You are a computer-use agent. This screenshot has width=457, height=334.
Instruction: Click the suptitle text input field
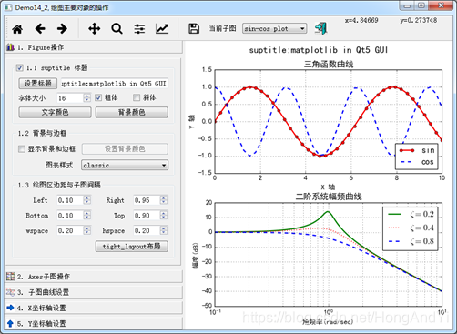click(114, 84)
